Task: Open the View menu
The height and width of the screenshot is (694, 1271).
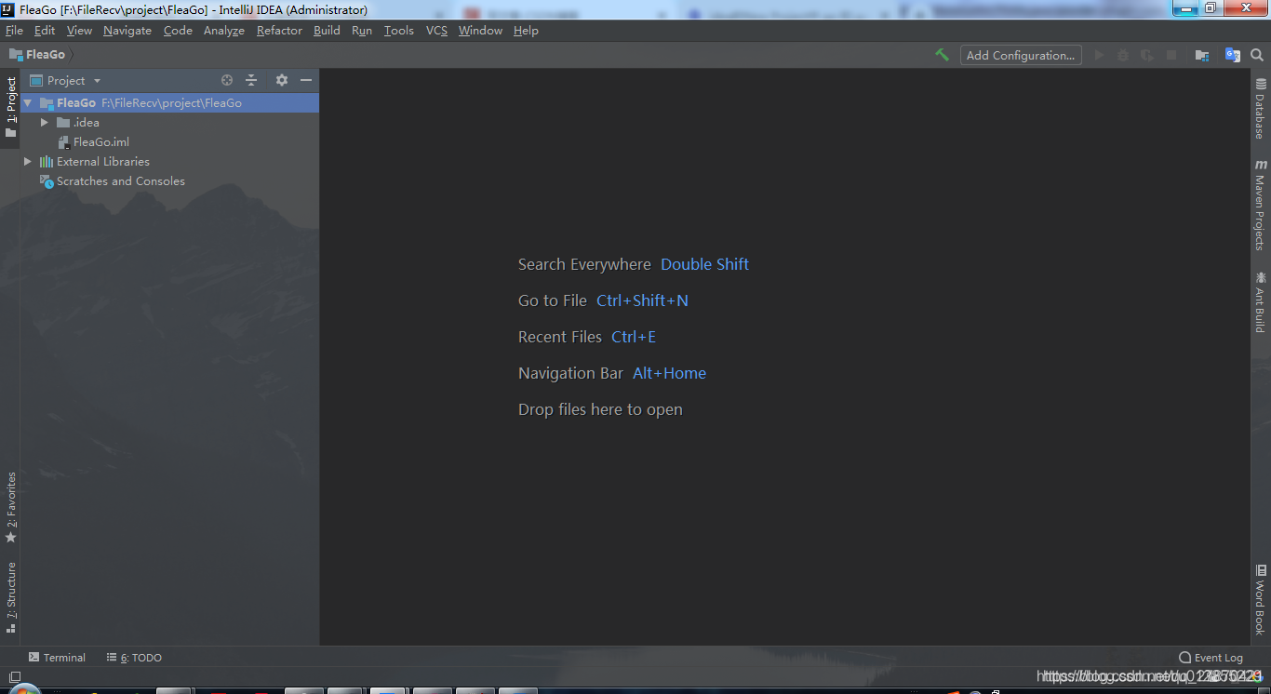Action: (x=79, y=31)
